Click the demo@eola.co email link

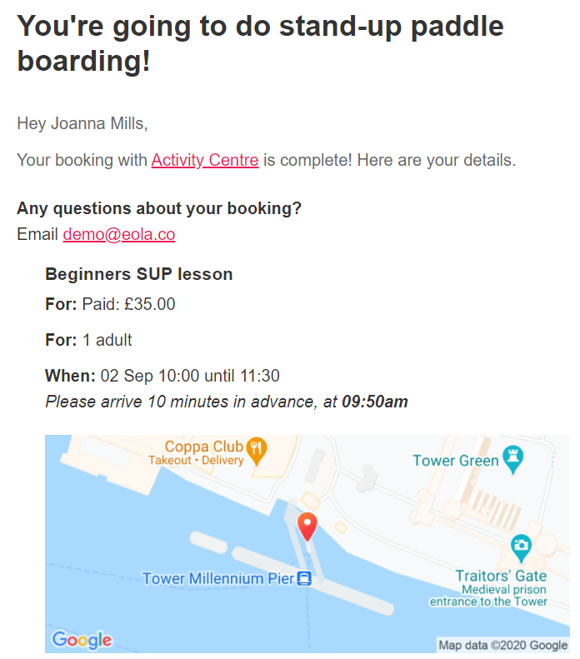[x=119, y=234]
